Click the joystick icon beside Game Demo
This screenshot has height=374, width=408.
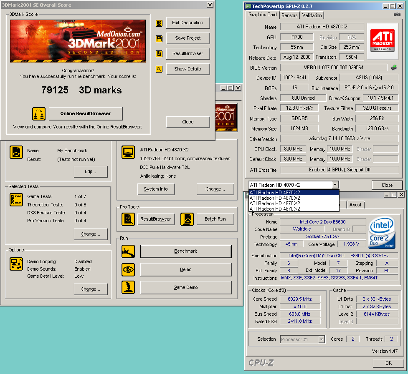[128, 287]
